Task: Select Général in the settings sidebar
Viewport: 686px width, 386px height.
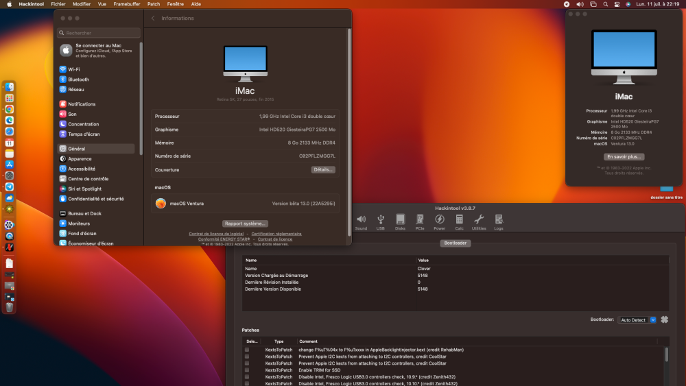Action: (96, 149)
